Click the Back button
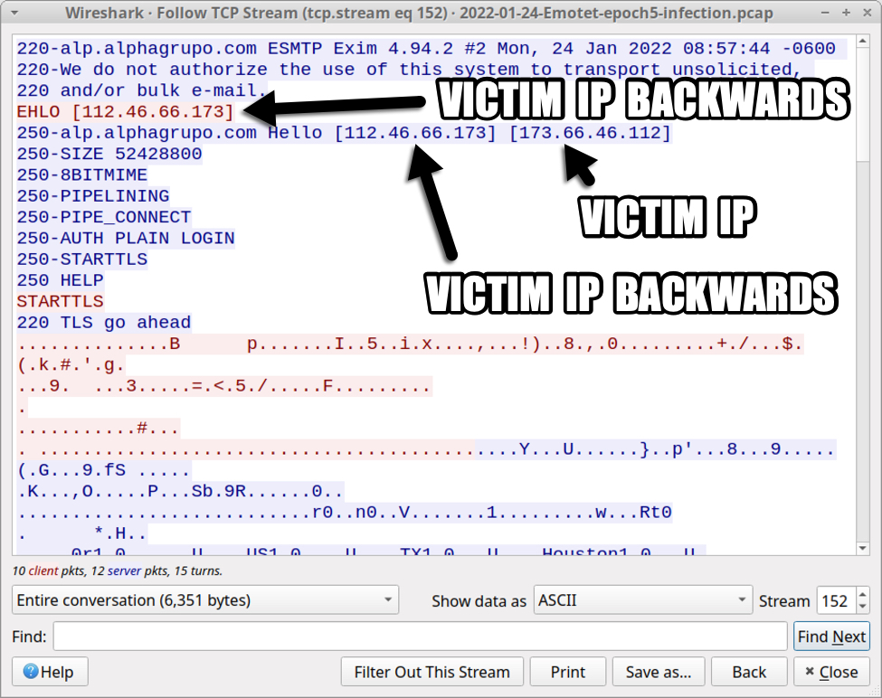882x698 pixels. (749, 672)
